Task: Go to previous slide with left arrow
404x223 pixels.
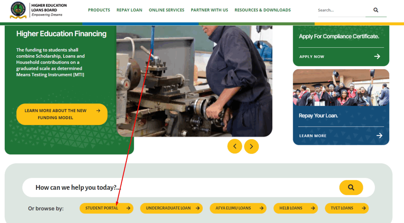Action: tap(235, 146)
